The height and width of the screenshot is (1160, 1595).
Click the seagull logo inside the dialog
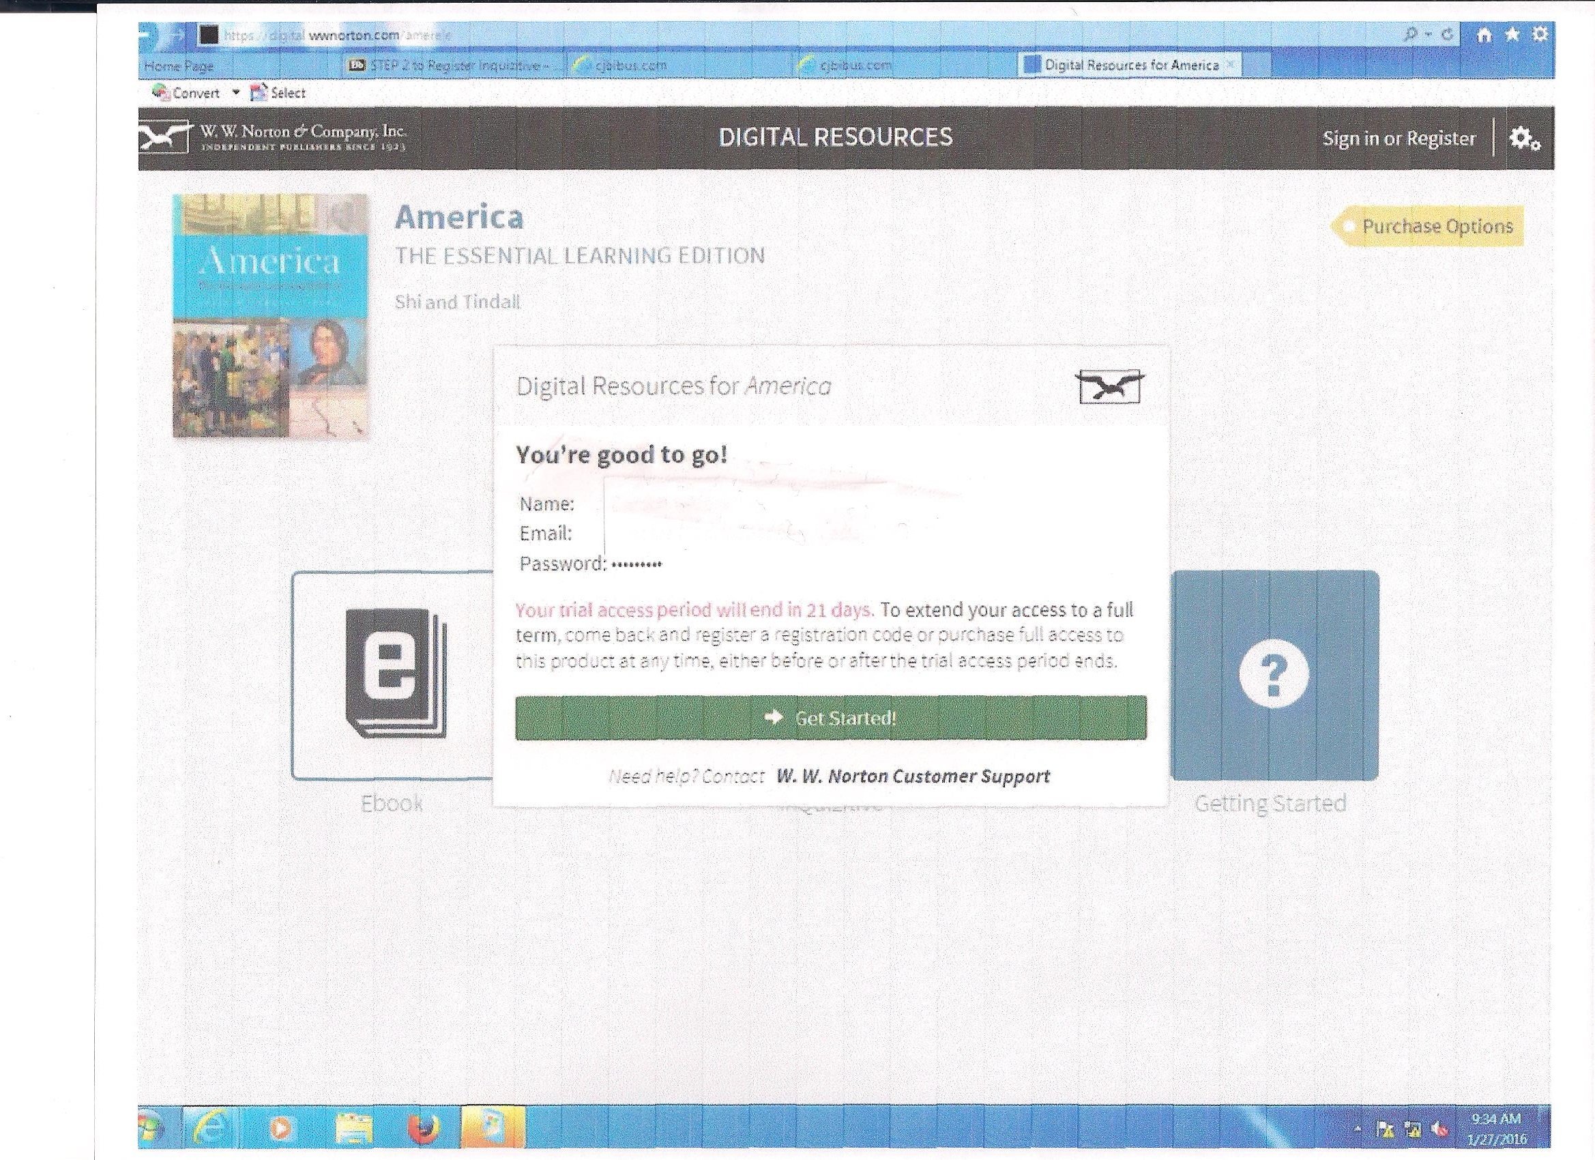tap(1109, 386)
